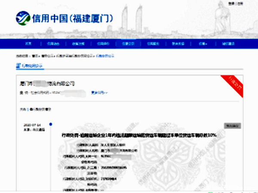Click the gray button right of penalty record
The height and width of the screenshot is (193, 258).
pos(232,126)
